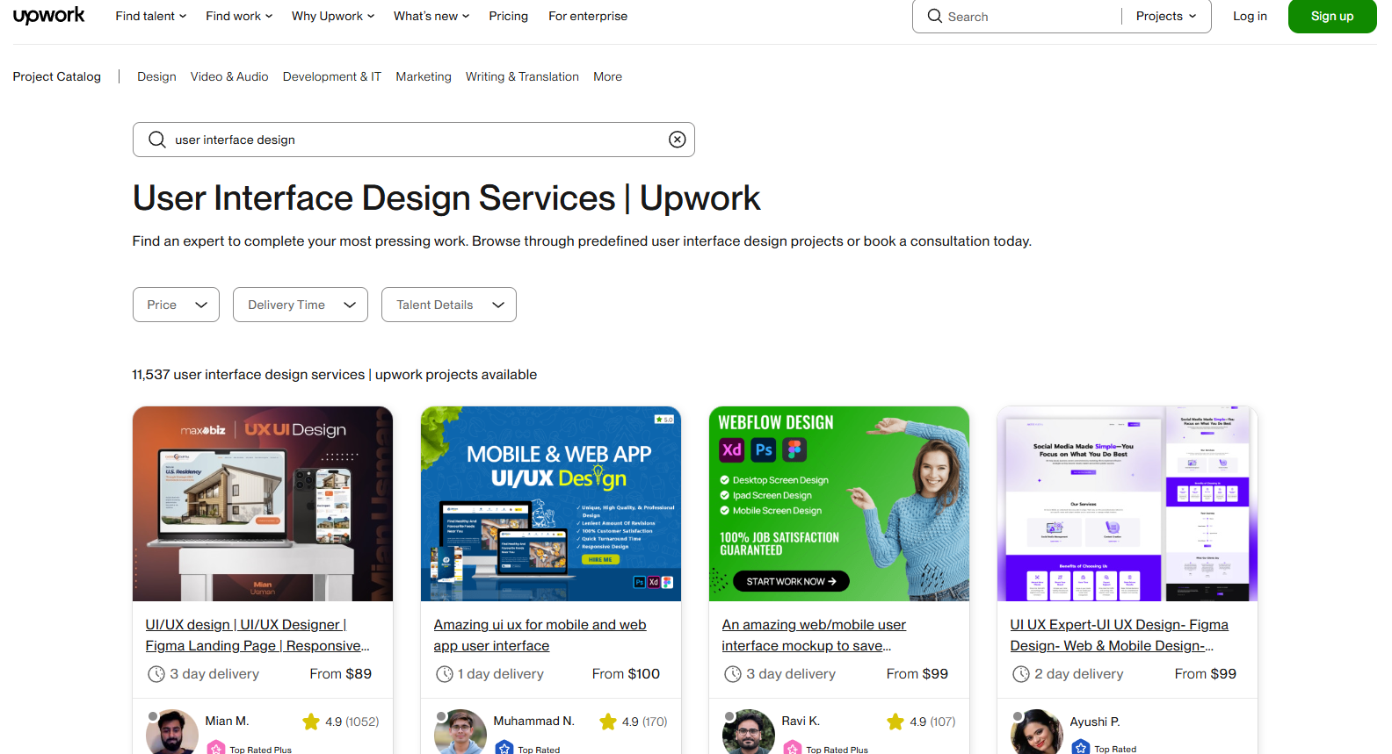Click the user interface design search field
This screenshot has height=754, width=1392.
414,140
